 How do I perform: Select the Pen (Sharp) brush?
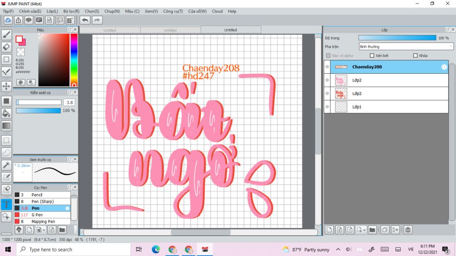click(42, 201)
